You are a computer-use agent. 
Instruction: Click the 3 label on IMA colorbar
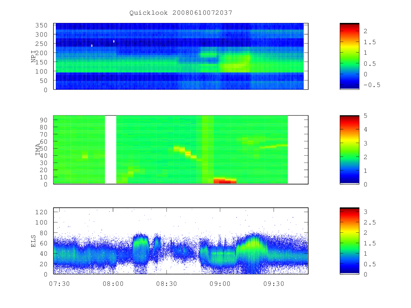tap(365, 143)
